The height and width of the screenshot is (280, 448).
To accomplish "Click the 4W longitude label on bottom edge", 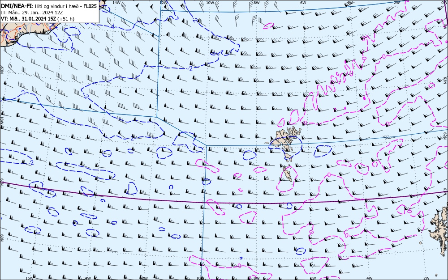I will click(369, 278).
